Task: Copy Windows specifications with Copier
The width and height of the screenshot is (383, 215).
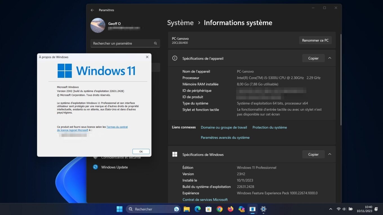Action: (313, 154)
